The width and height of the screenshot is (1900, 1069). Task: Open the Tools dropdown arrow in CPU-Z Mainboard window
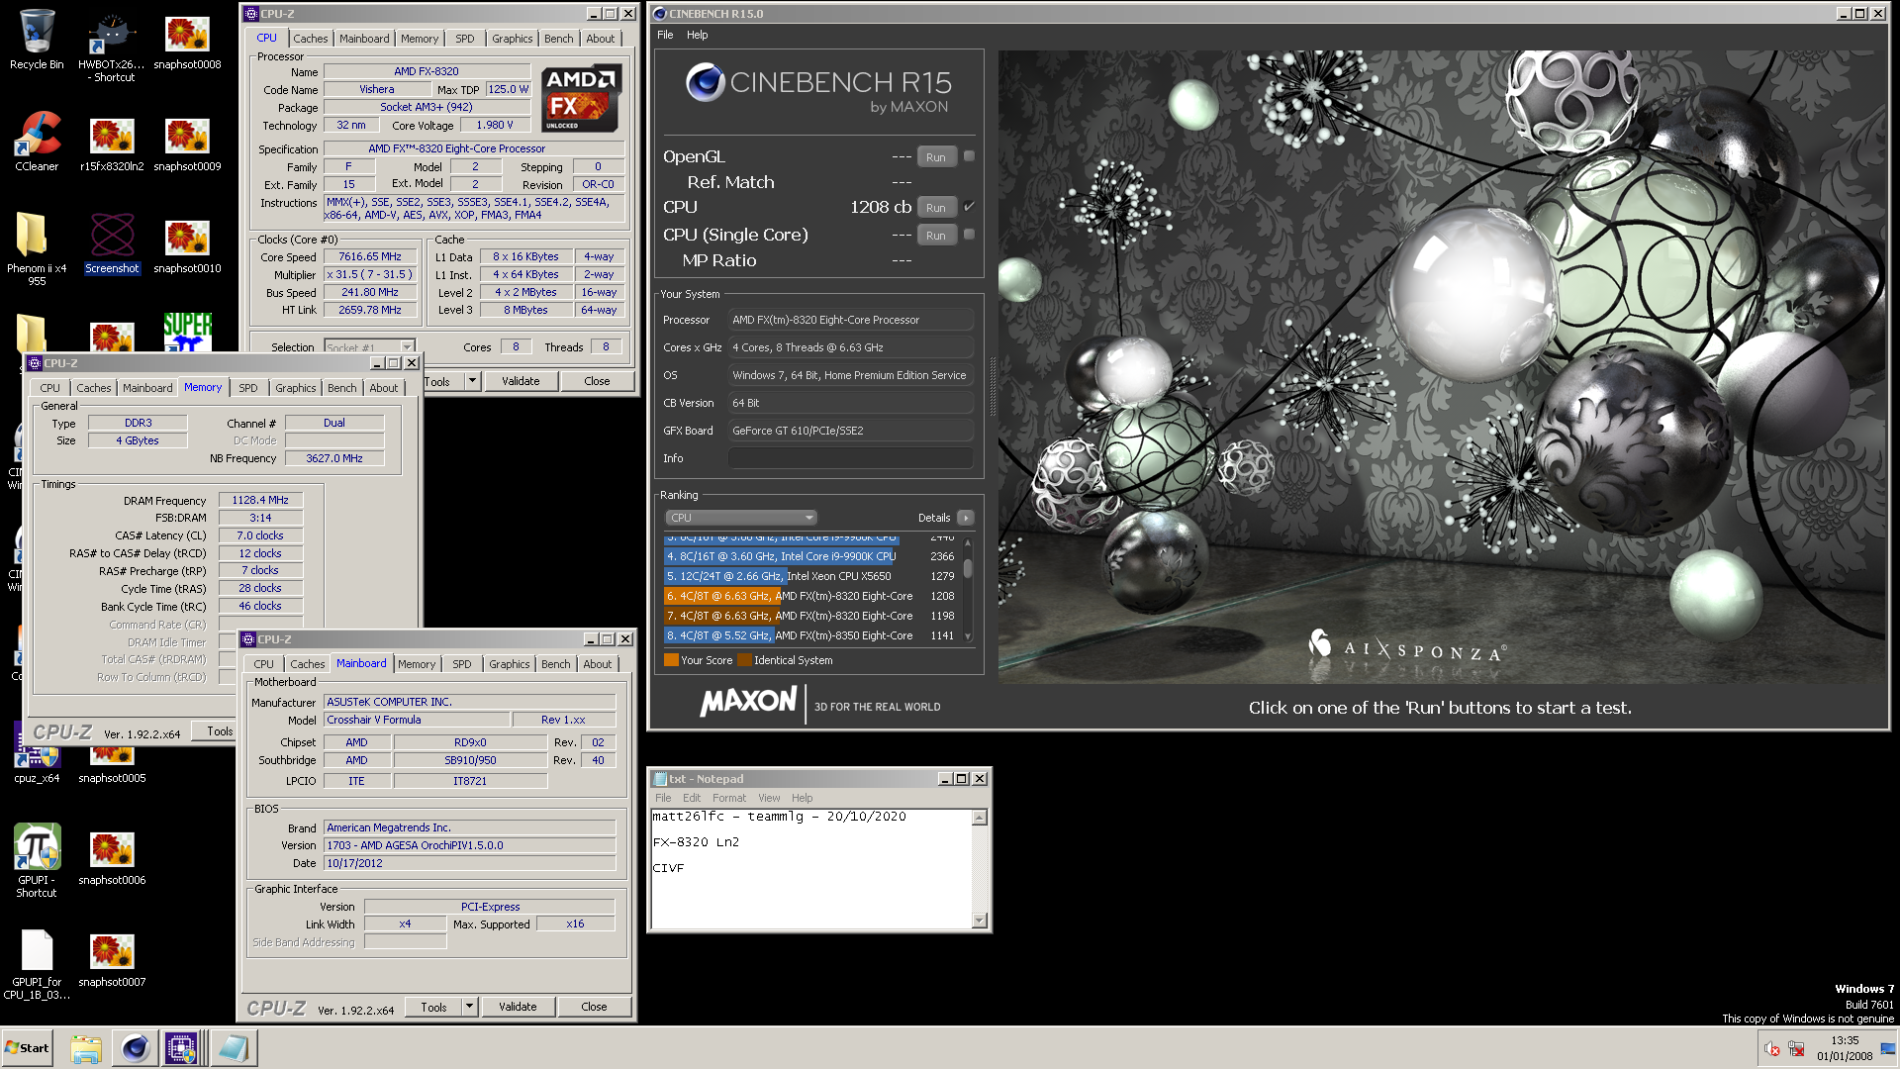[x=470, y=1007]
